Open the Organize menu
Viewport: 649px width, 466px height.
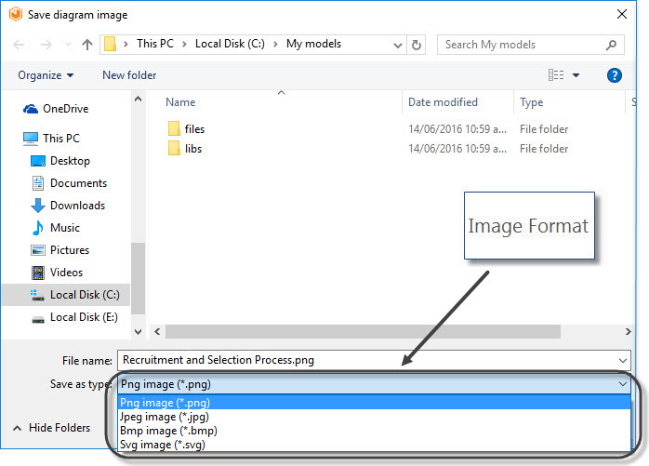pos(46,75)
